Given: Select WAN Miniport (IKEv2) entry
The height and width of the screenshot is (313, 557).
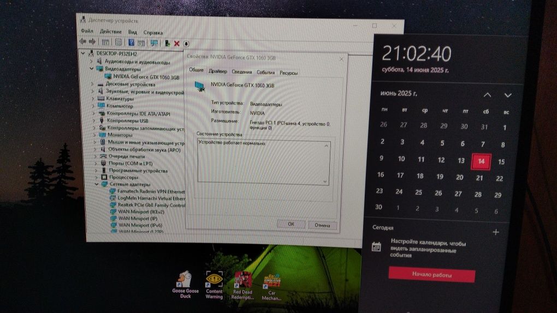Looking at the screenshot, I should pyautogui.click(x=141, y=212).
